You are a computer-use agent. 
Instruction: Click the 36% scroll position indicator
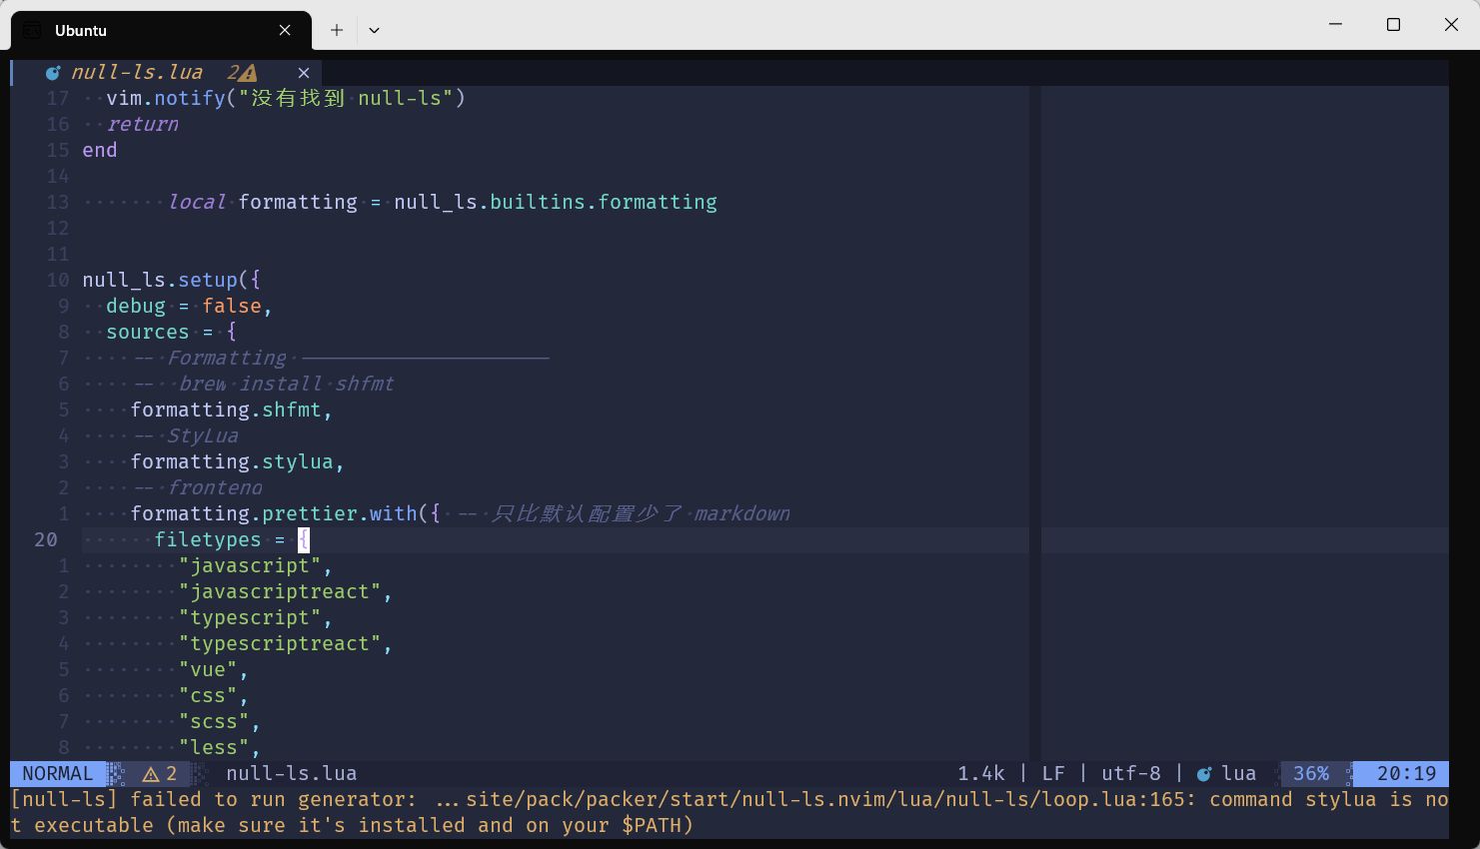coord(1311,774)
